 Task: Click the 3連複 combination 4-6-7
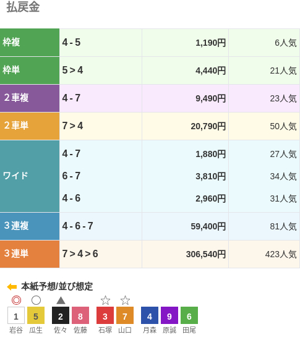[x=78, y=226]
